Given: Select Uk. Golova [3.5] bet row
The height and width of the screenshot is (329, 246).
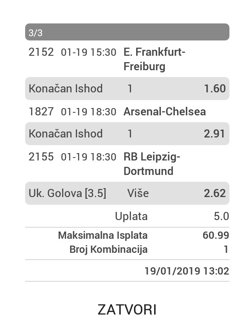Looking at the screenshot, I should [127, 193].
